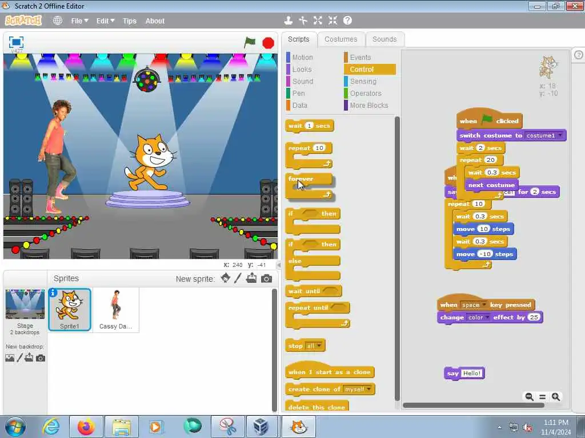
Task: Paint a new sprite
Action: (x=238, y=278)
